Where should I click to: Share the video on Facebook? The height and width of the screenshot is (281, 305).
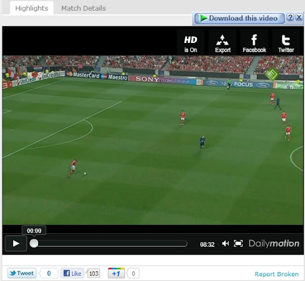(x=254, y=42)
